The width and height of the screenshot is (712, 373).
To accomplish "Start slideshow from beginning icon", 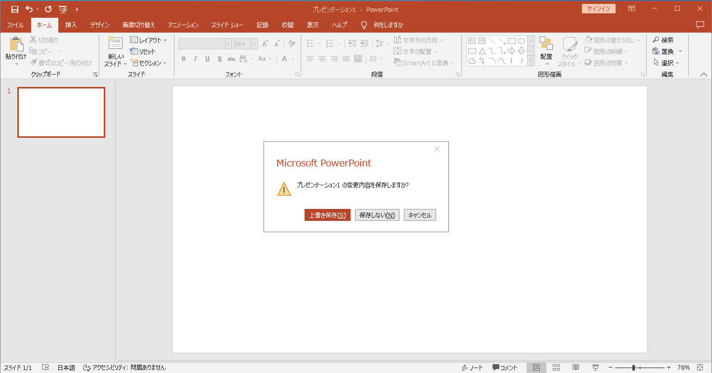I will [x=63, y=9].
